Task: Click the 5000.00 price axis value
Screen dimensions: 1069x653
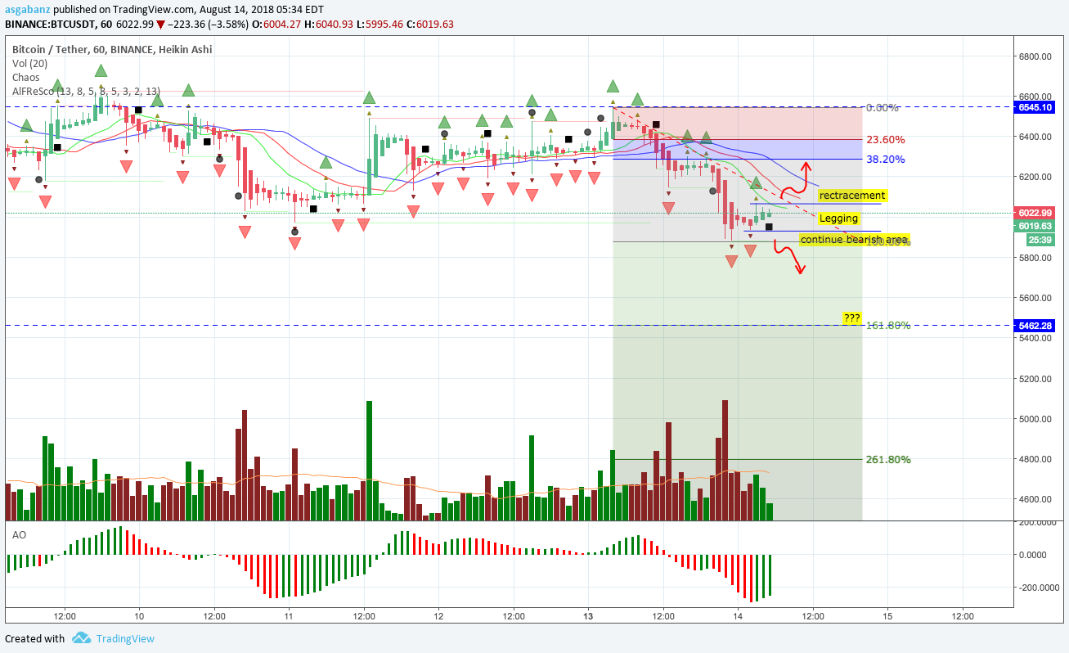Action: (x=1035, y=419)
